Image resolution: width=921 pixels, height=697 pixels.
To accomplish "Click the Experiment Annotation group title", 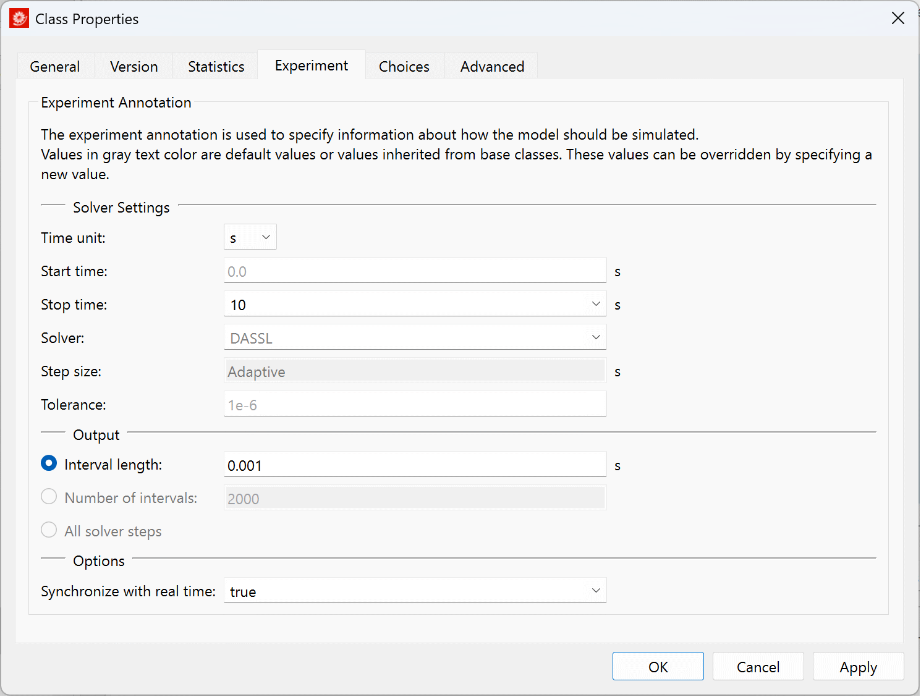I will [116, 103].
